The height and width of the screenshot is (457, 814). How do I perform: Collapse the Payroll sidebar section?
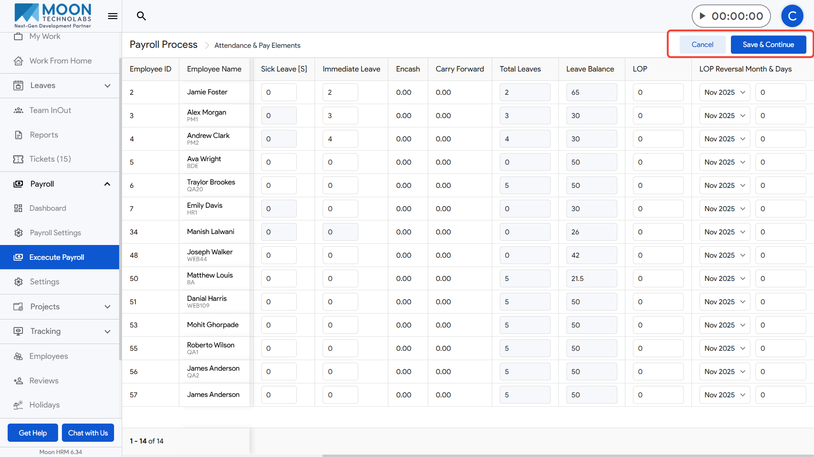click(x=107, y=184)
